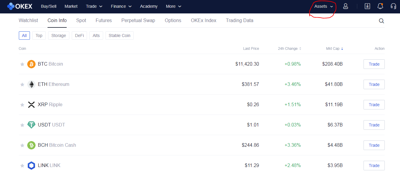Click Trade button for BTC Bitcoin

point(374,64)
